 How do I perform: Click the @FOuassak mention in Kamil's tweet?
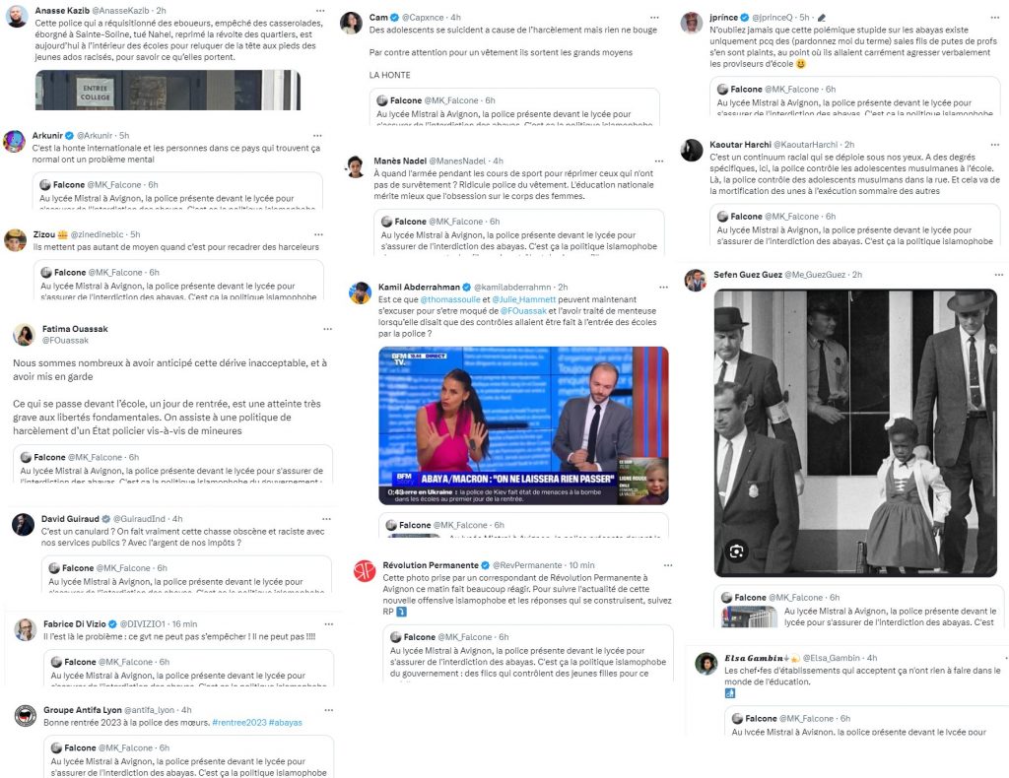click(x=523, y=311)
